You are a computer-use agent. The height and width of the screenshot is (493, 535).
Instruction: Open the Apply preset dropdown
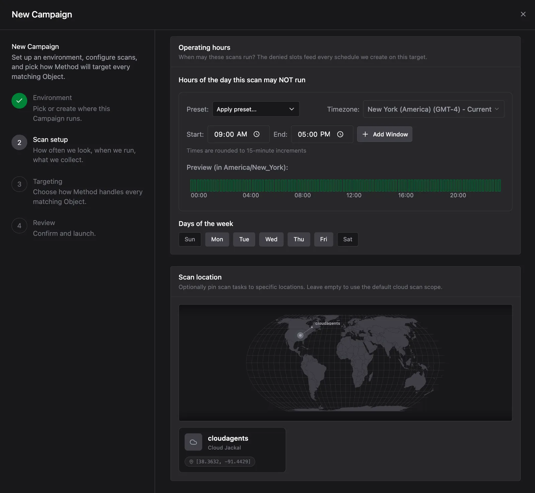click(x=256, y=109)
